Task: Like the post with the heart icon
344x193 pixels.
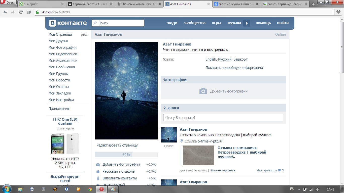Action: coord(279,170)
